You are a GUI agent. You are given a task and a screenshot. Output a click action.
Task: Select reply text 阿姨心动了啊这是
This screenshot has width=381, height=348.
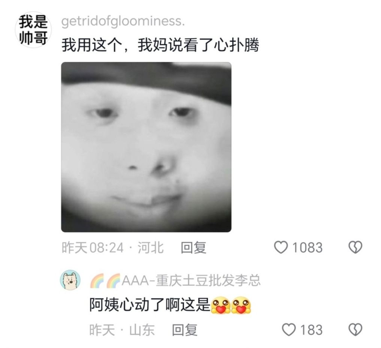[x=150, y=305]
